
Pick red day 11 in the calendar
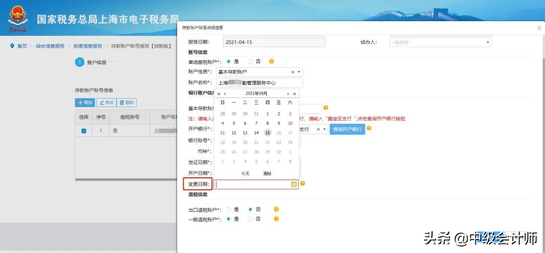pyautogui.click(x=223, y=133)
